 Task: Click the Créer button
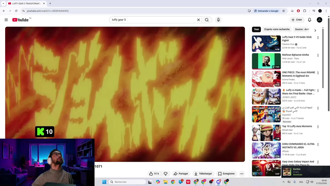(297, 20)
